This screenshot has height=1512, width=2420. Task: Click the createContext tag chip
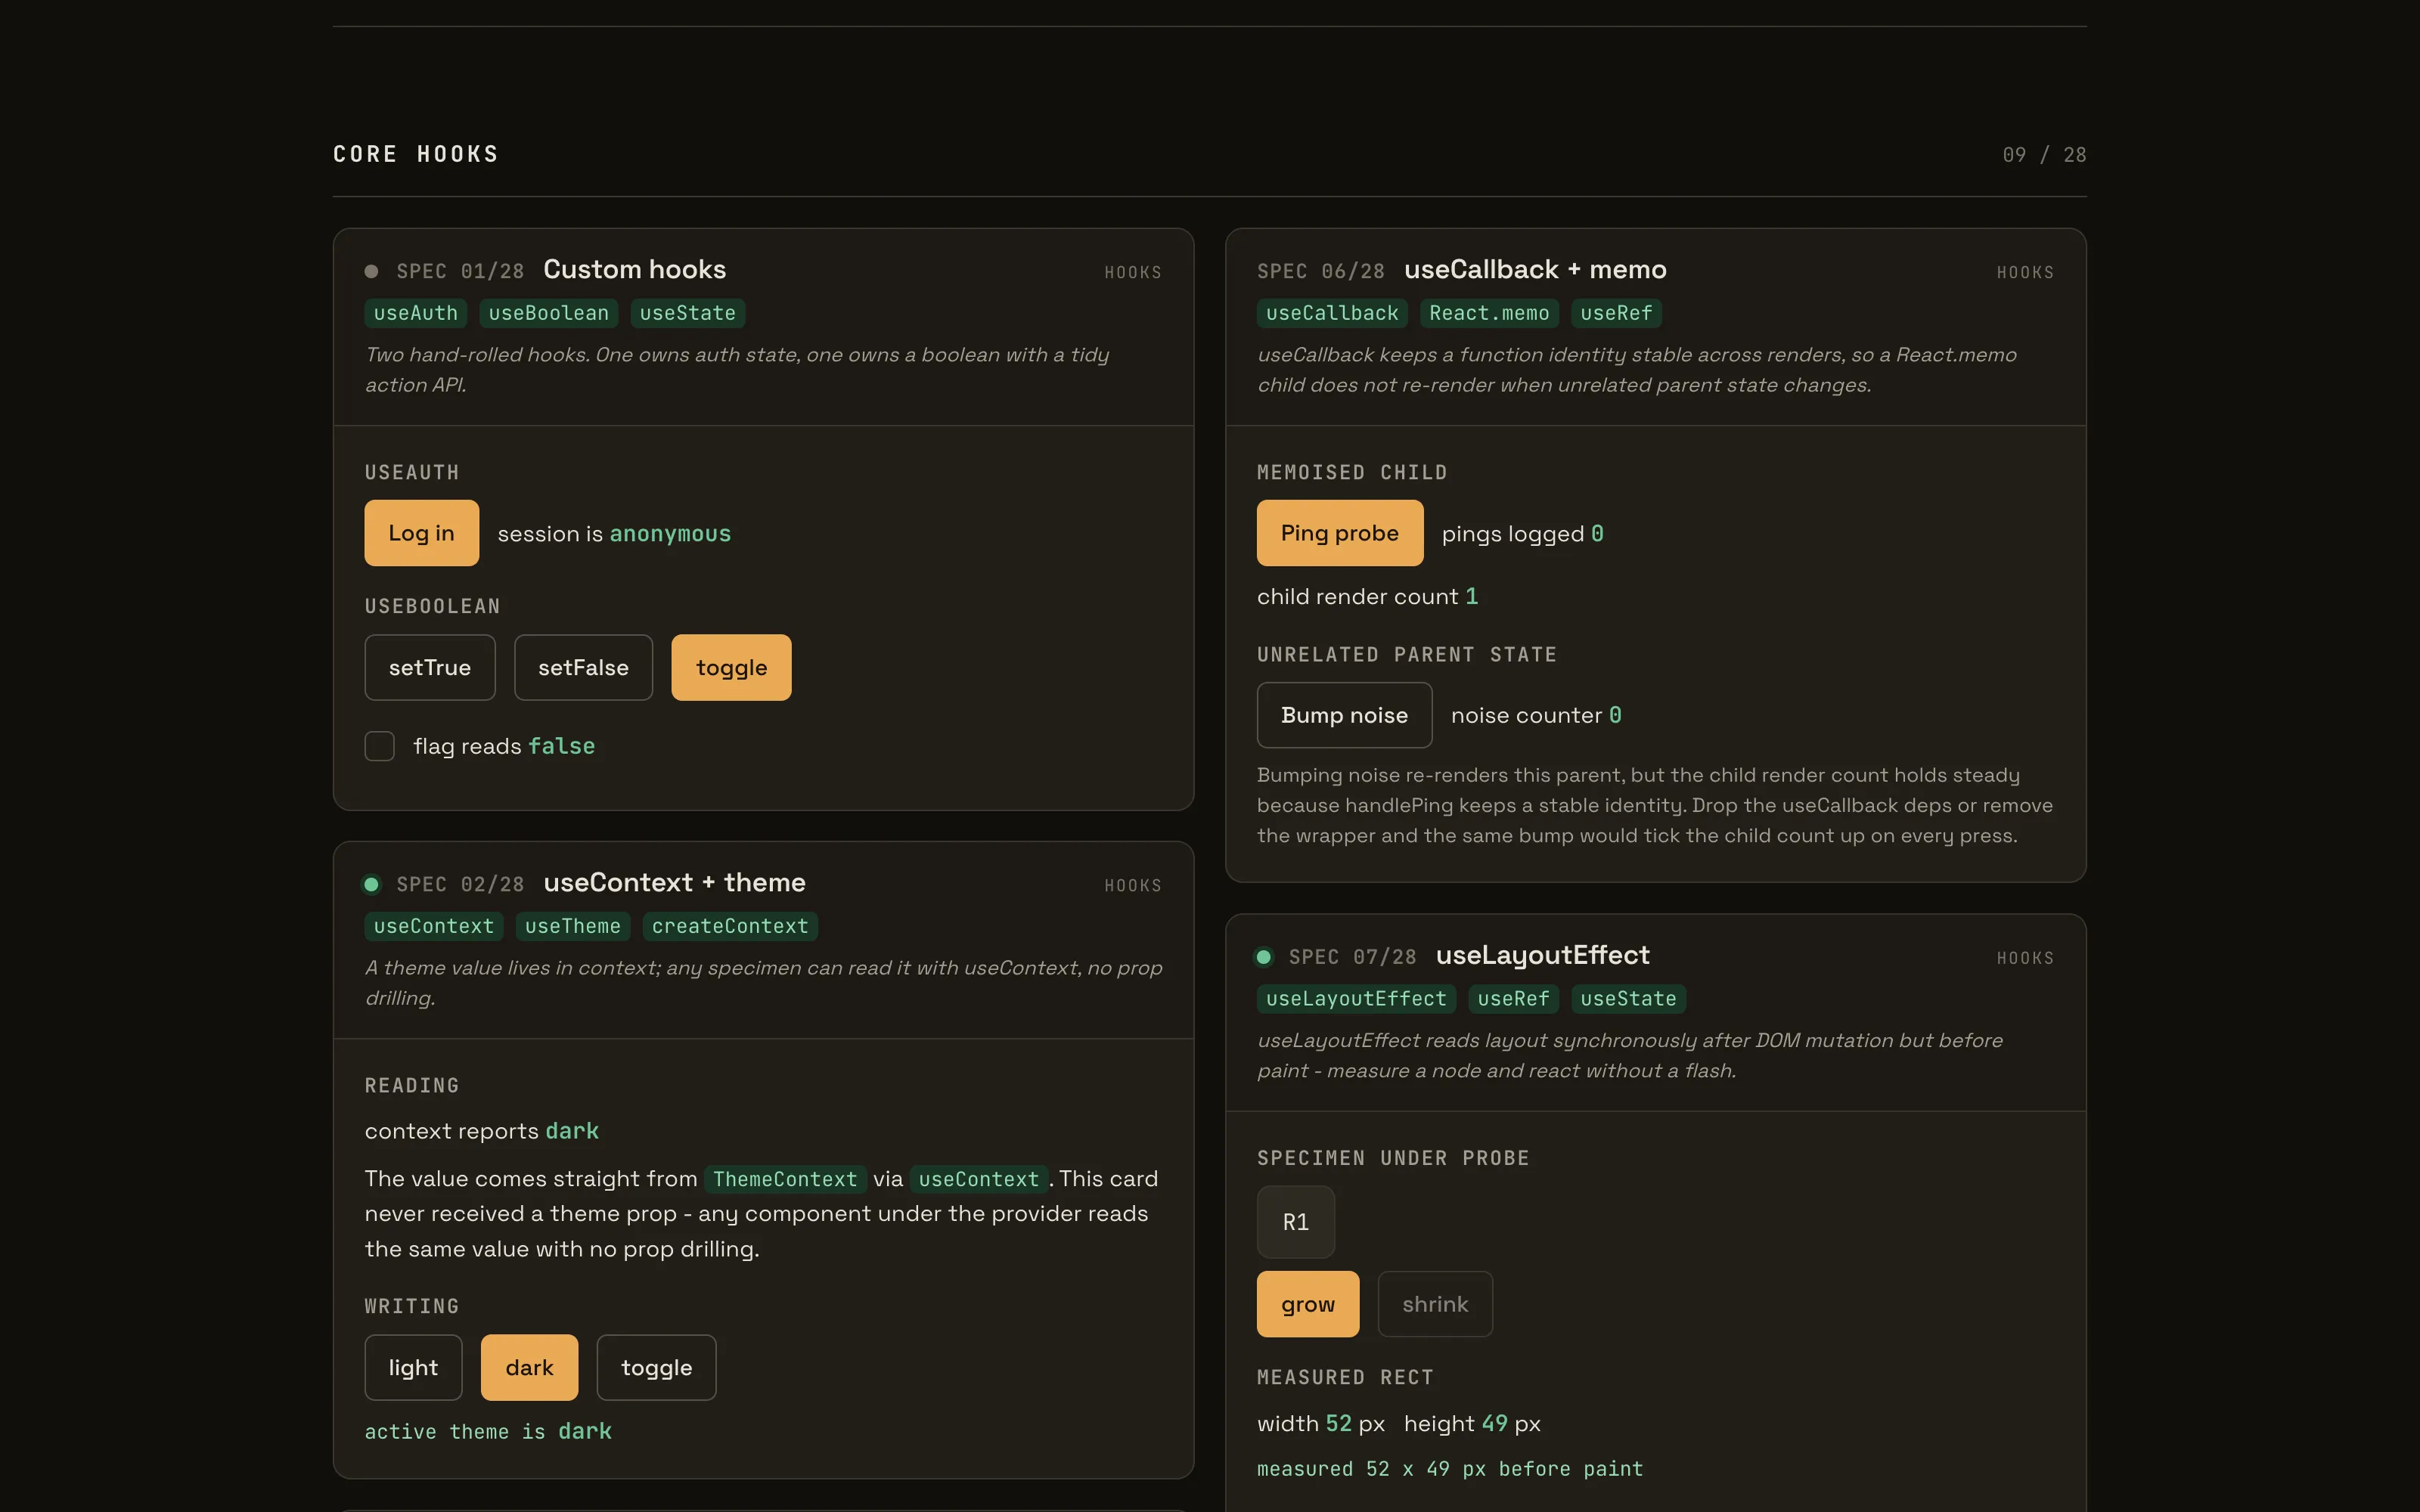point(730,926)
